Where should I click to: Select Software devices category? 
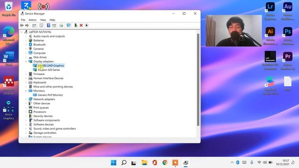pos(43,125)
